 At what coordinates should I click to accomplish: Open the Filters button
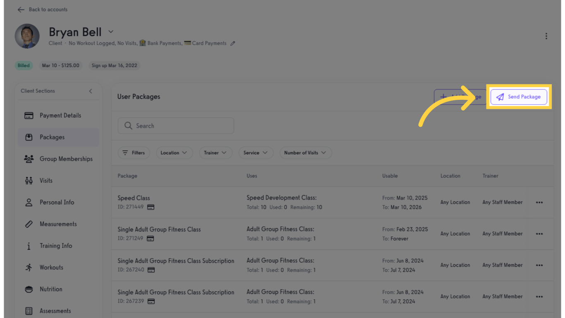134,153
